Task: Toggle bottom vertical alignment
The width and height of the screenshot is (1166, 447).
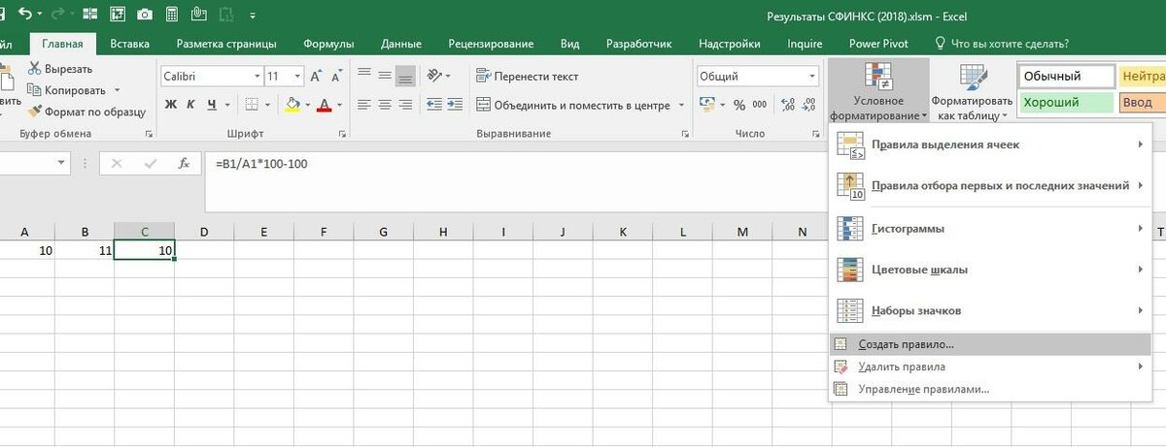Action: (x=406, y=76)
